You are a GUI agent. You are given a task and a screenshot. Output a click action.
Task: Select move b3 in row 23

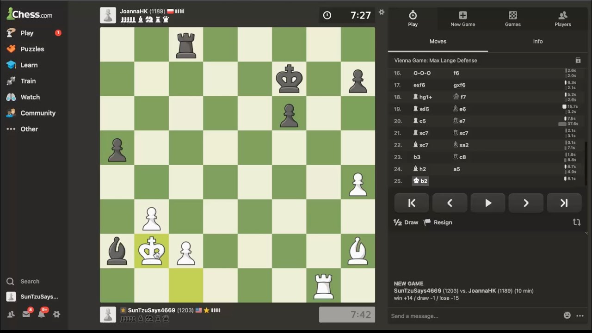click(417, 157)
